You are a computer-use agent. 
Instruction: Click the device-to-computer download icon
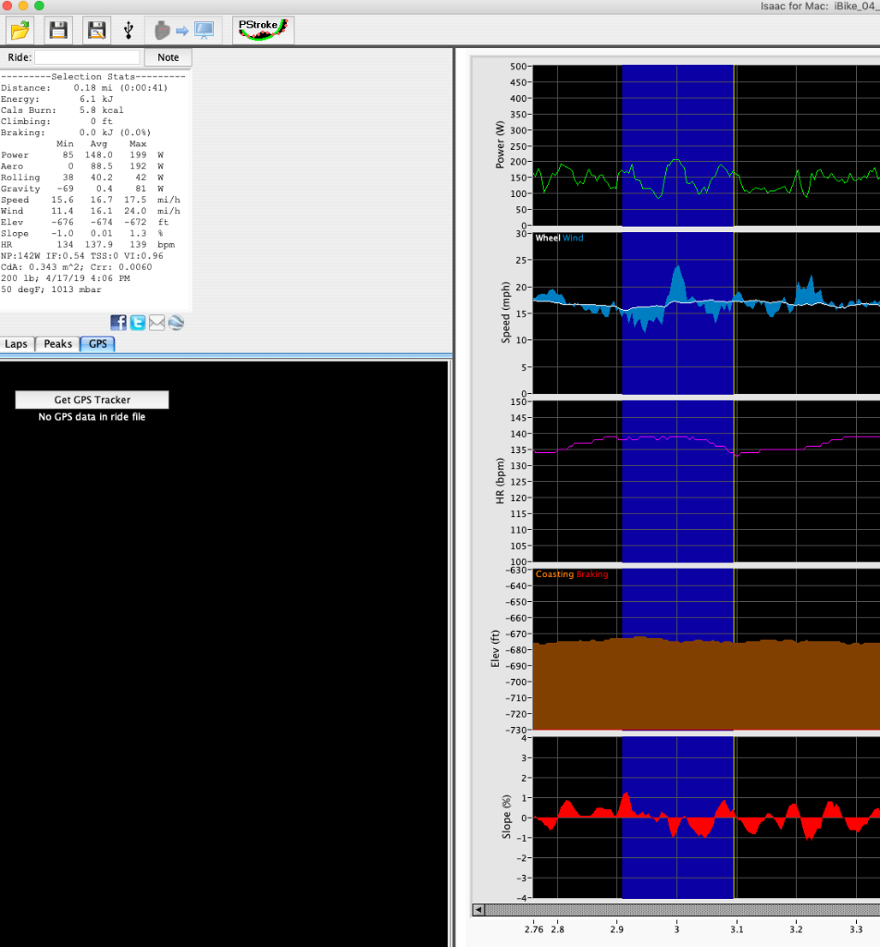pyautogui.click(x=183, y=31)
